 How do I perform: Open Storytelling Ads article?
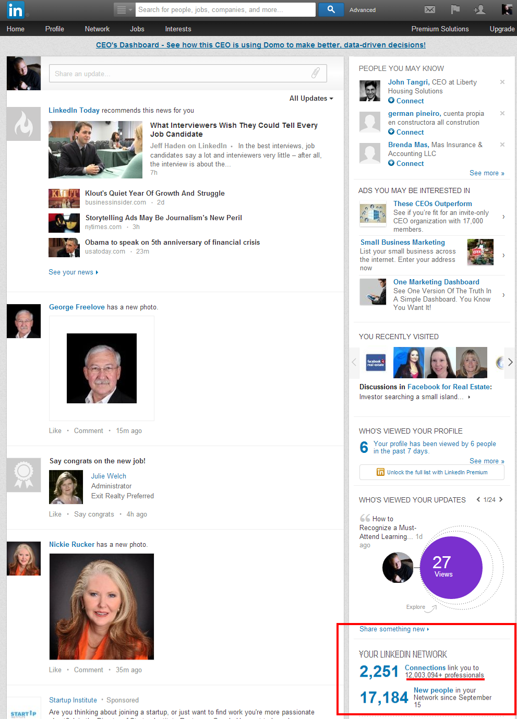click(x=164, y=218)
